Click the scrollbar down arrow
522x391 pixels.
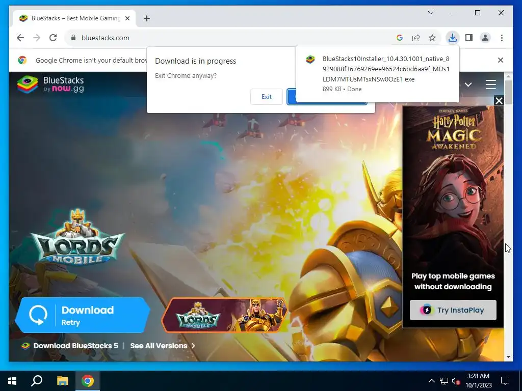pyautogui.click(x=508, y=357)
